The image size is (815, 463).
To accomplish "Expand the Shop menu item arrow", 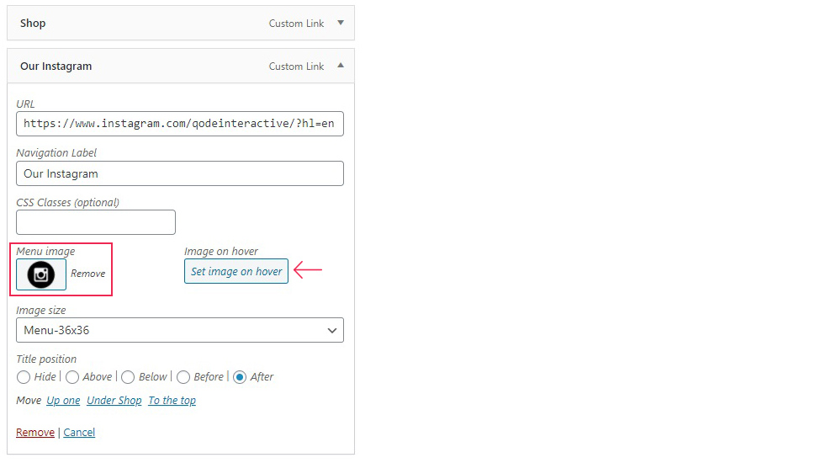I will [341, 23].
